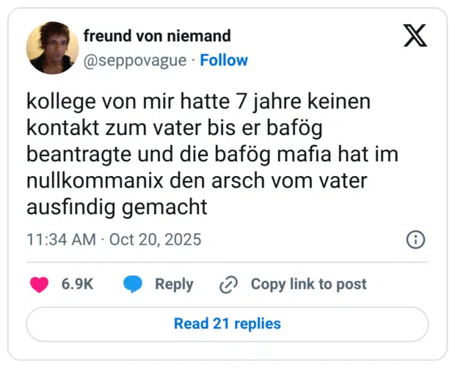Click the X logo in the top corner
This screenshot has width=455, height=368.
[x=416, y=34]
